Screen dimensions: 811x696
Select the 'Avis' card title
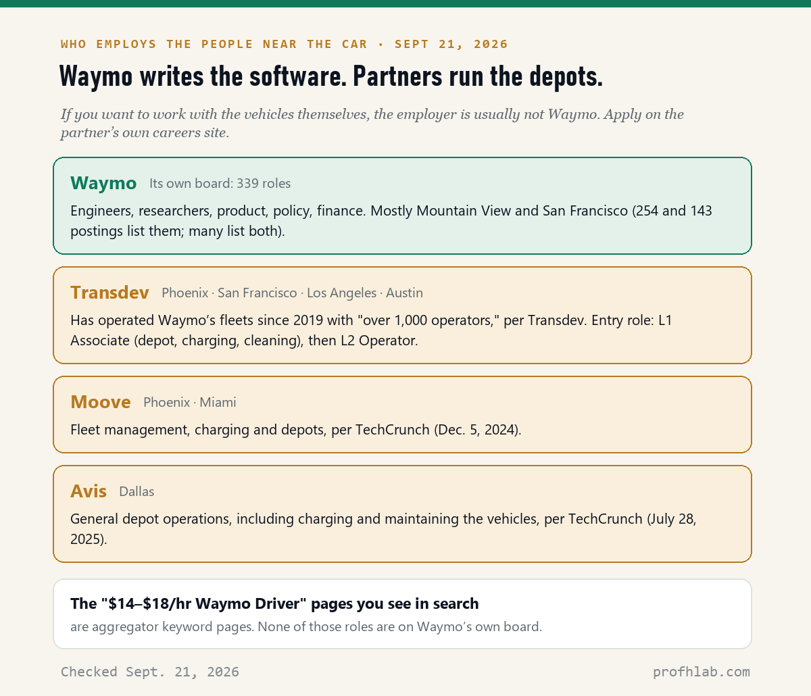[x=89, y=491]
